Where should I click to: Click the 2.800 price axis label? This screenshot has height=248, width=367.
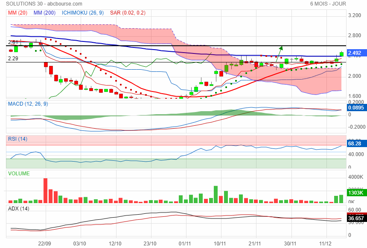[x=355, y=35]
